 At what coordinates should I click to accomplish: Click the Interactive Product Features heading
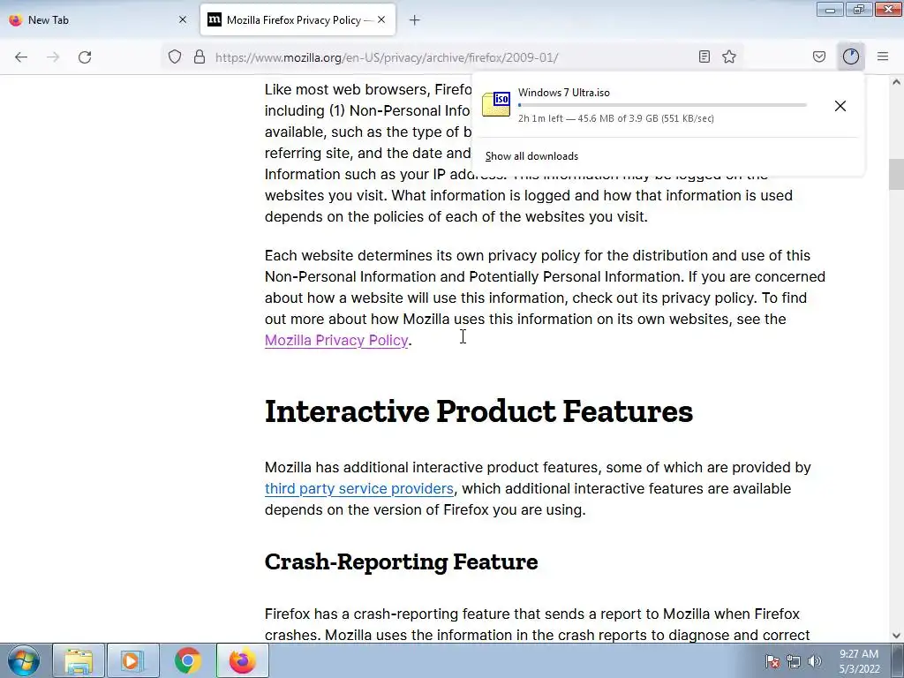tap(478, 411)
